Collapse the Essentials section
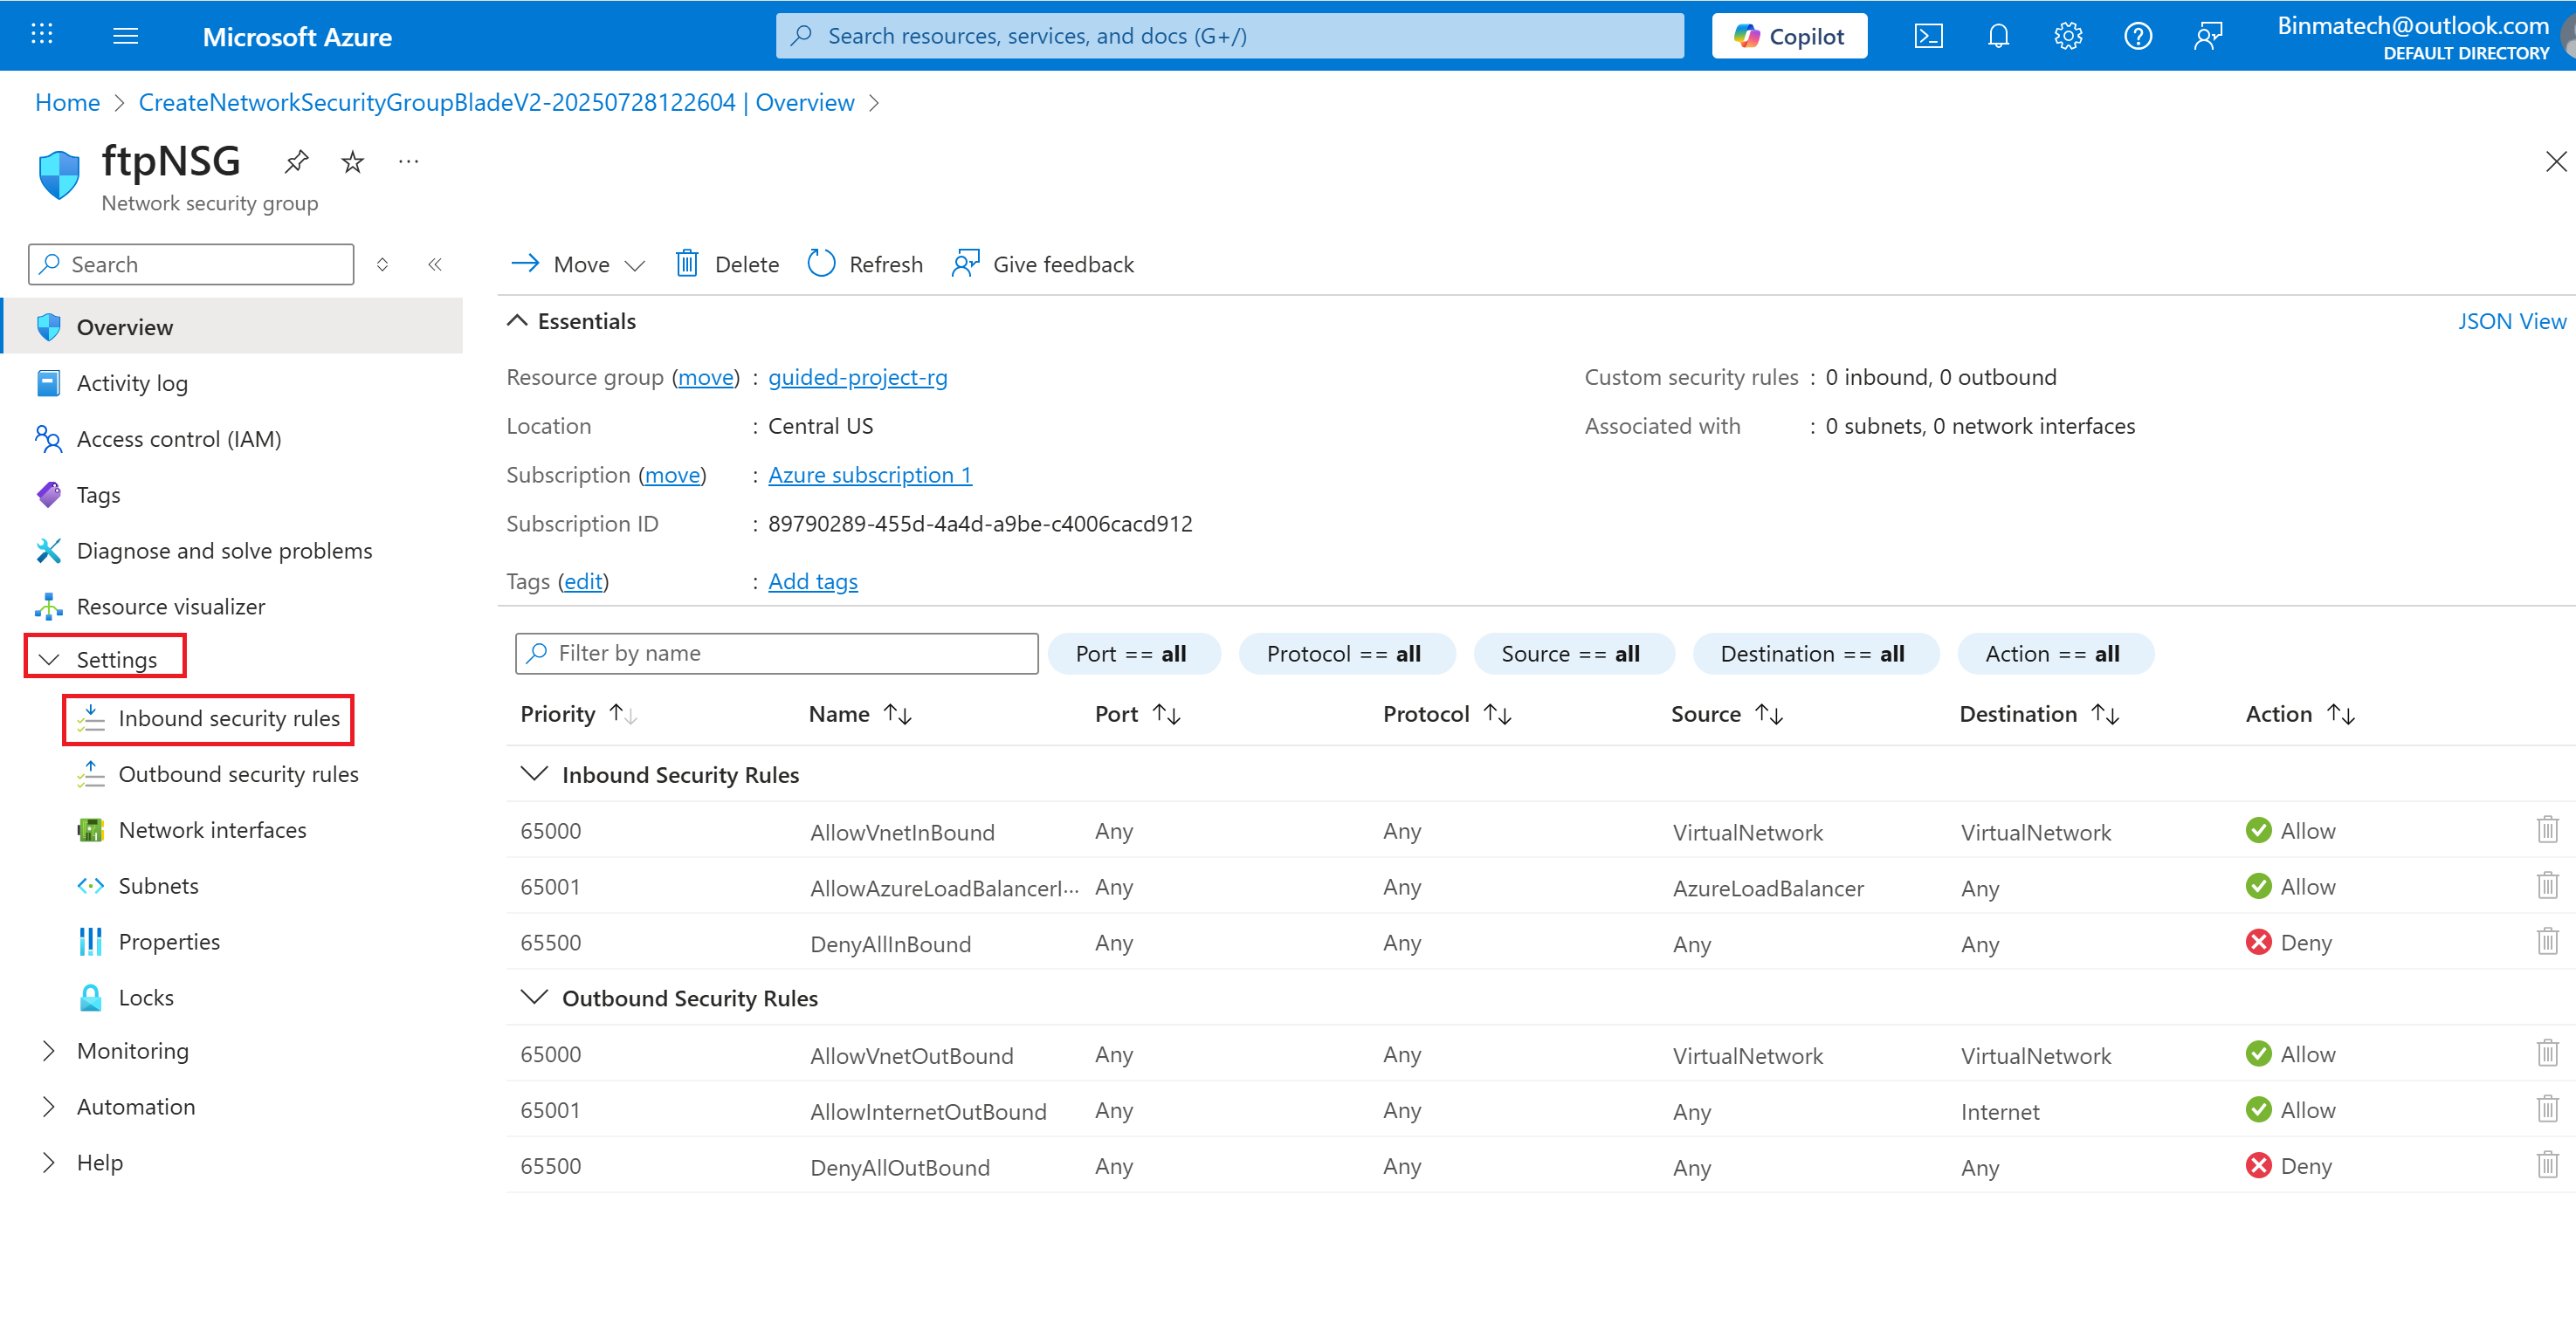The width and height of the screenshot is (2576, 1338). 517,321
